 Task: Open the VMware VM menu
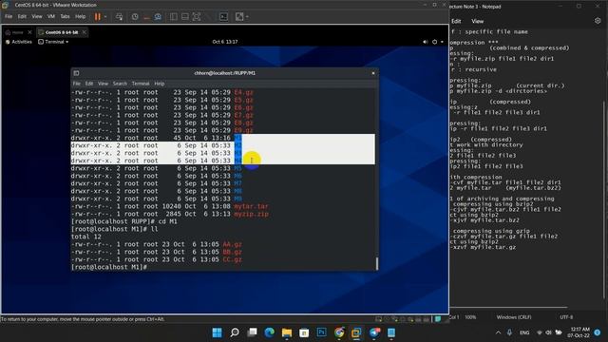[51, 17]
